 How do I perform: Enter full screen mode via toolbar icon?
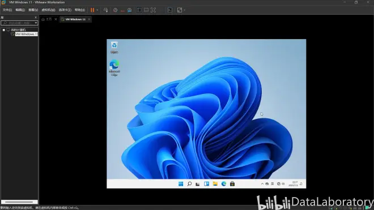[x=154, y=10]
